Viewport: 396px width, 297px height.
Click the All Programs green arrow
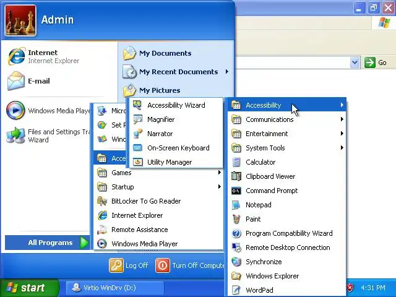click(x=84, y=243)
